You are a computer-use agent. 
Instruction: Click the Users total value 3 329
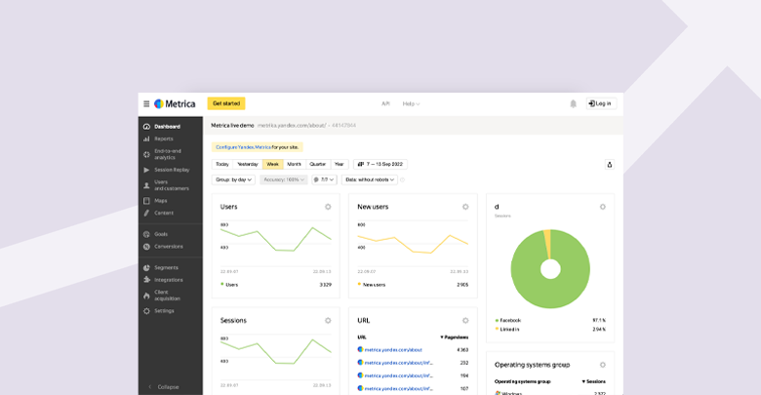325,285
